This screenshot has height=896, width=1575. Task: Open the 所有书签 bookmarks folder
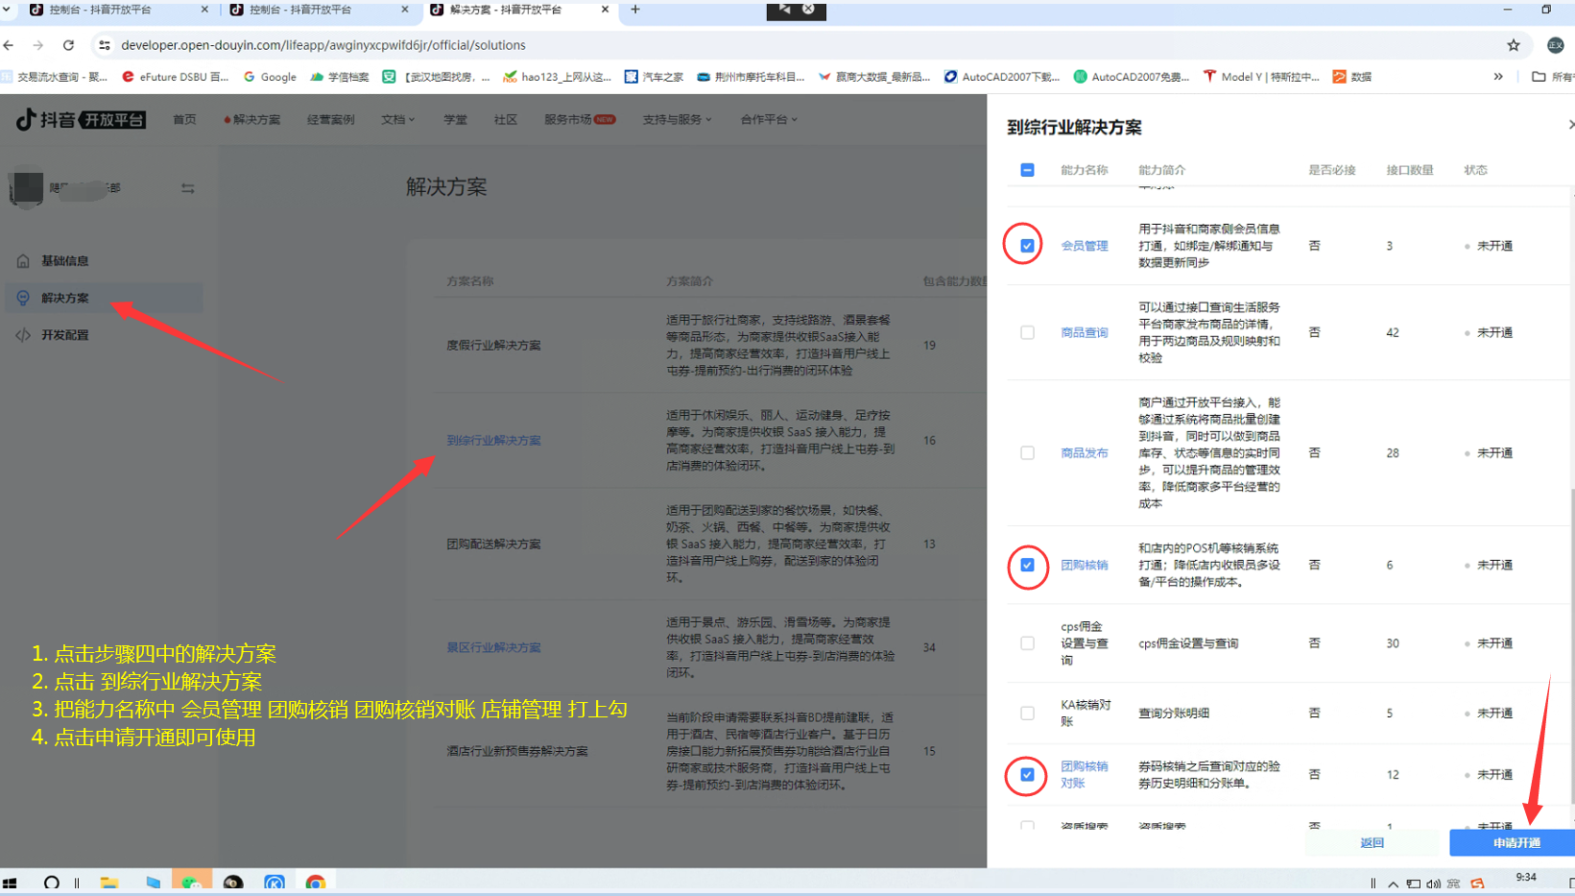1553,77
